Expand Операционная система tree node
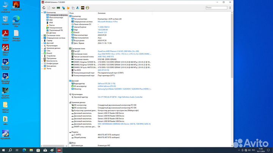The width and height of the screenshot is (273, 153). 42,38
